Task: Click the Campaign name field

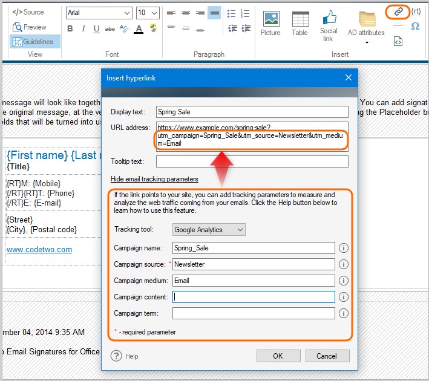Action: [254, 248]
